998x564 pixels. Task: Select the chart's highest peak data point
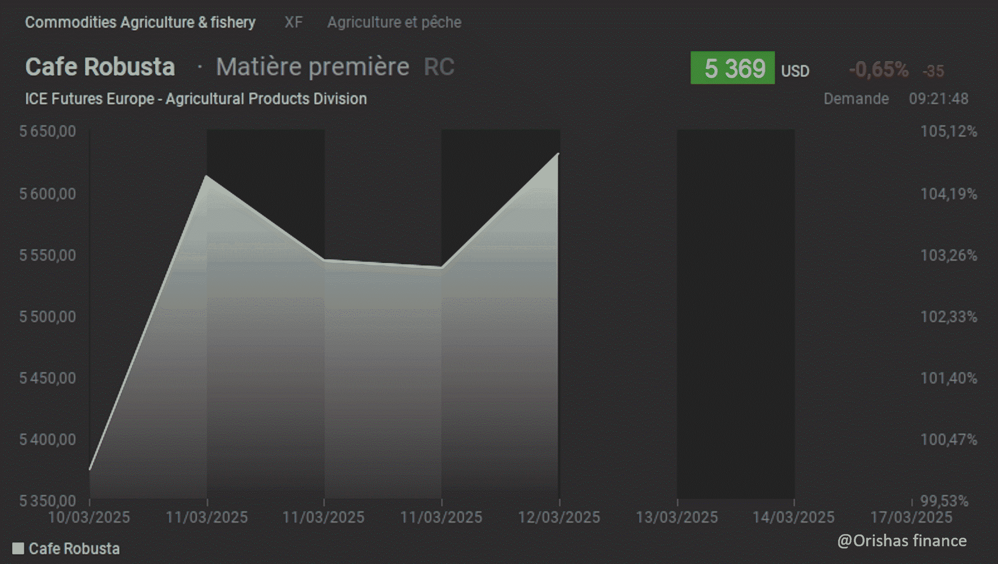point(558,154)
